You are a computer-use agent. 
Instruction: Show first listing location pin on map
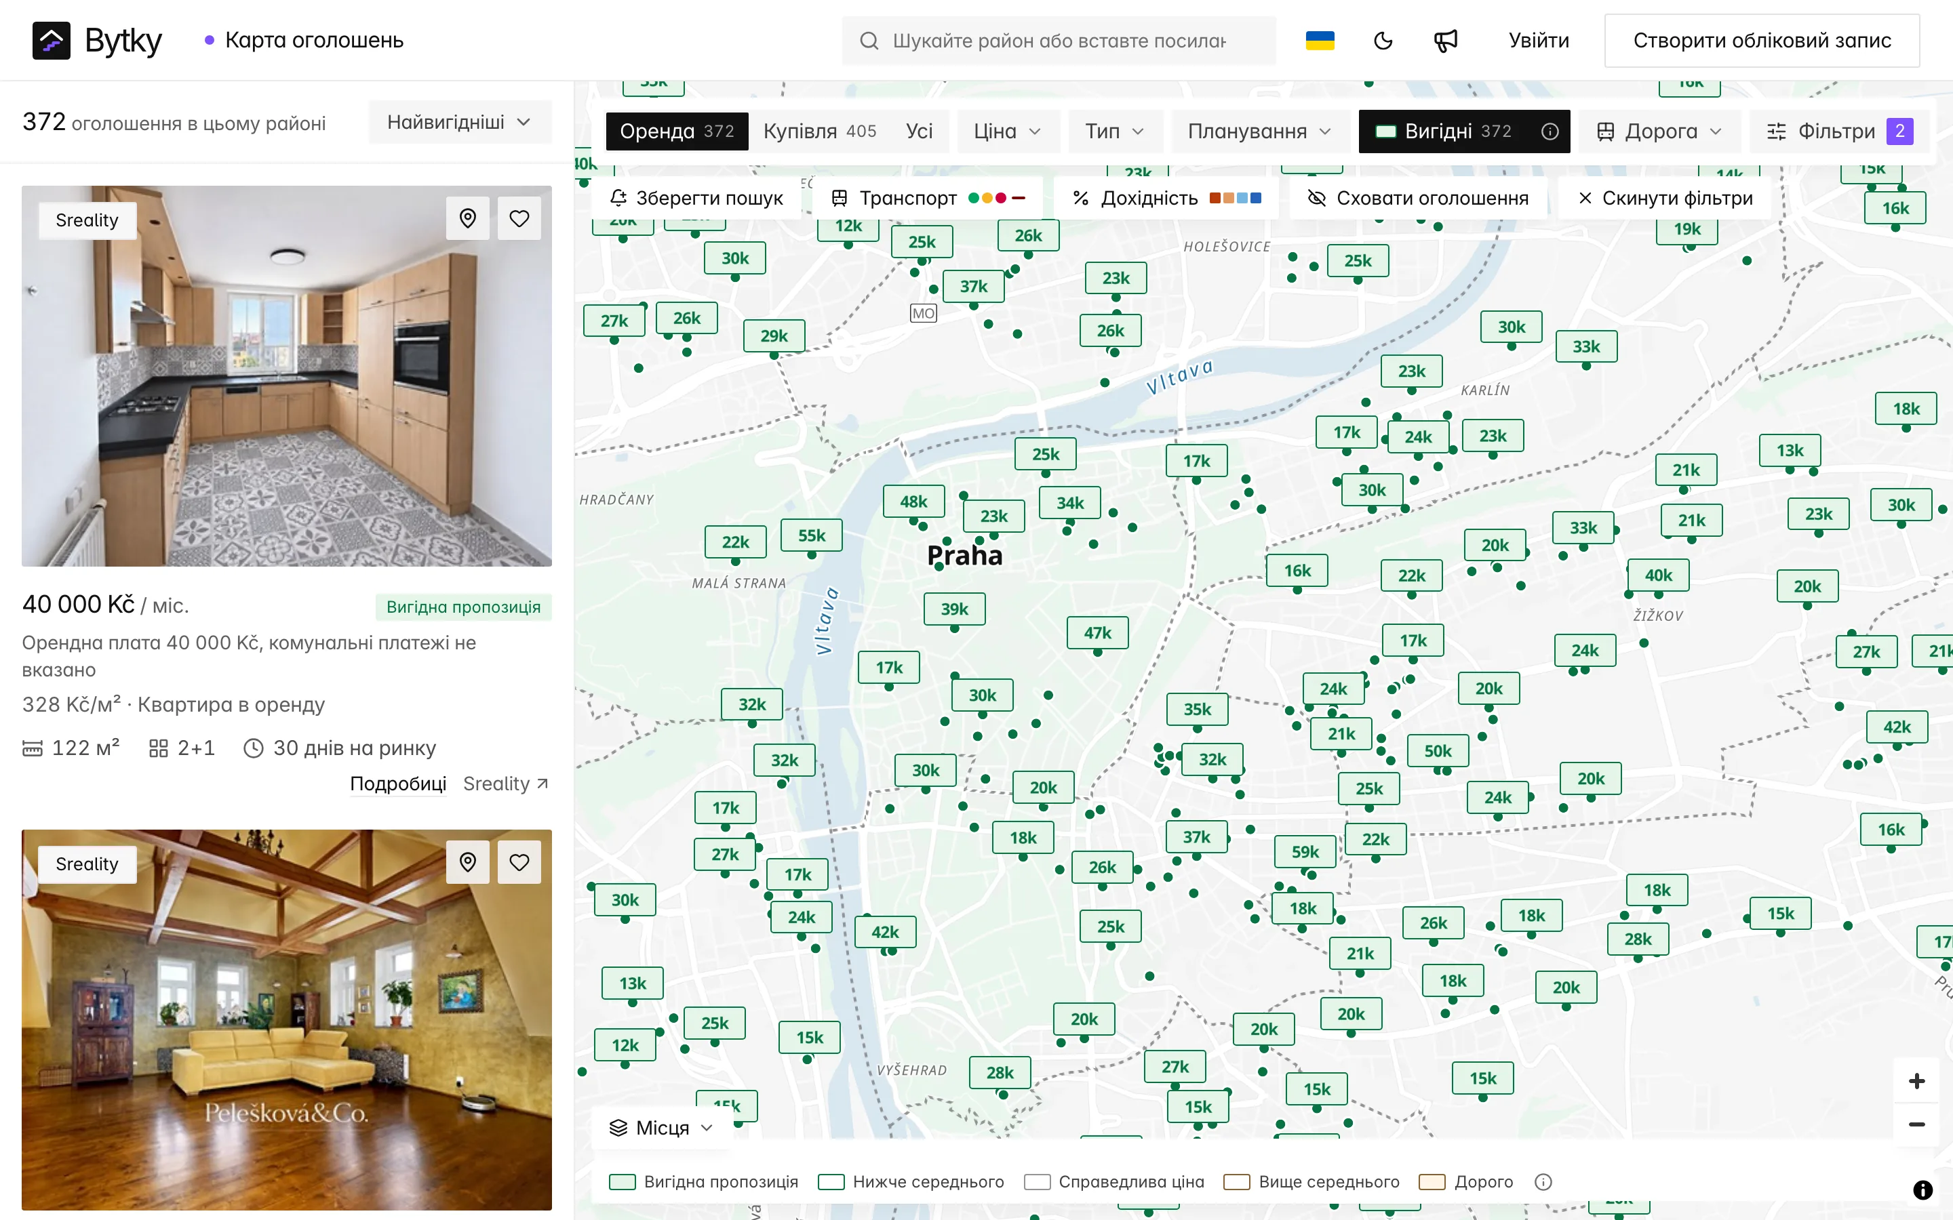468,218
